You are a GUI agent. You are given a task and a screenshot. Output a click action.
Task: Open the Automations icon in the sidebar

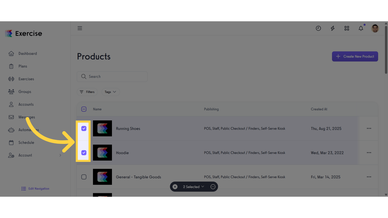tap(11, 130)
